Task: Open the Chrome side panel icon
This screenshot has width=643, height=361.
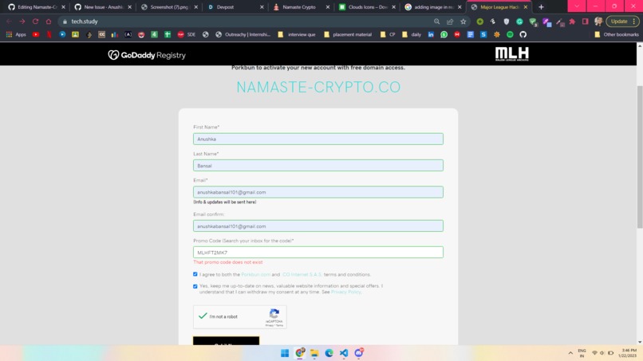Action: (586, 22)
